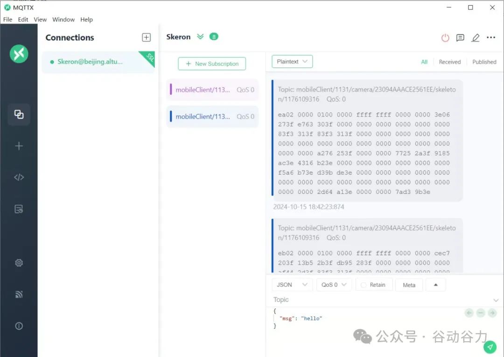504x357 pixels.
Task: Open the Plaintext format dropdown
Action: point(292,62)
